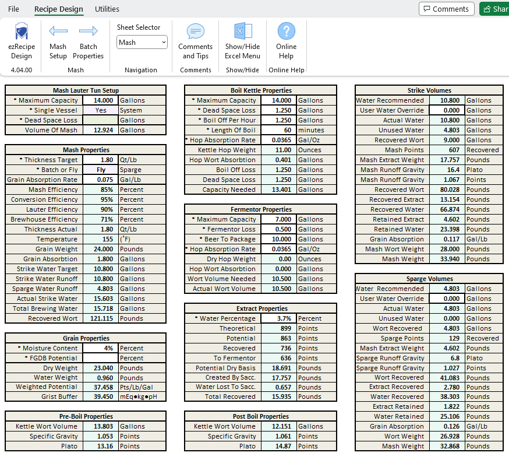Viewport: 509px width, 456px height.
Task: Switch to the Recipe Design tab
Action: pyautogui.click(x=59, y=9)
